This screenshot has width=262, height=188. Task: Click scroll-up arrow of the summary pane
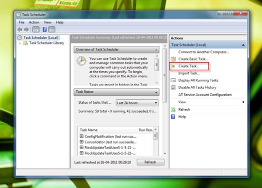(x=165, y=46)
